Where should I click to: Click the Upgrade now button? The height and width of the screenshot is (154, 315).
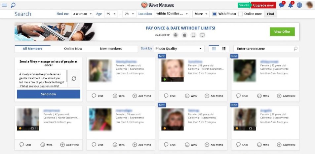263,5
